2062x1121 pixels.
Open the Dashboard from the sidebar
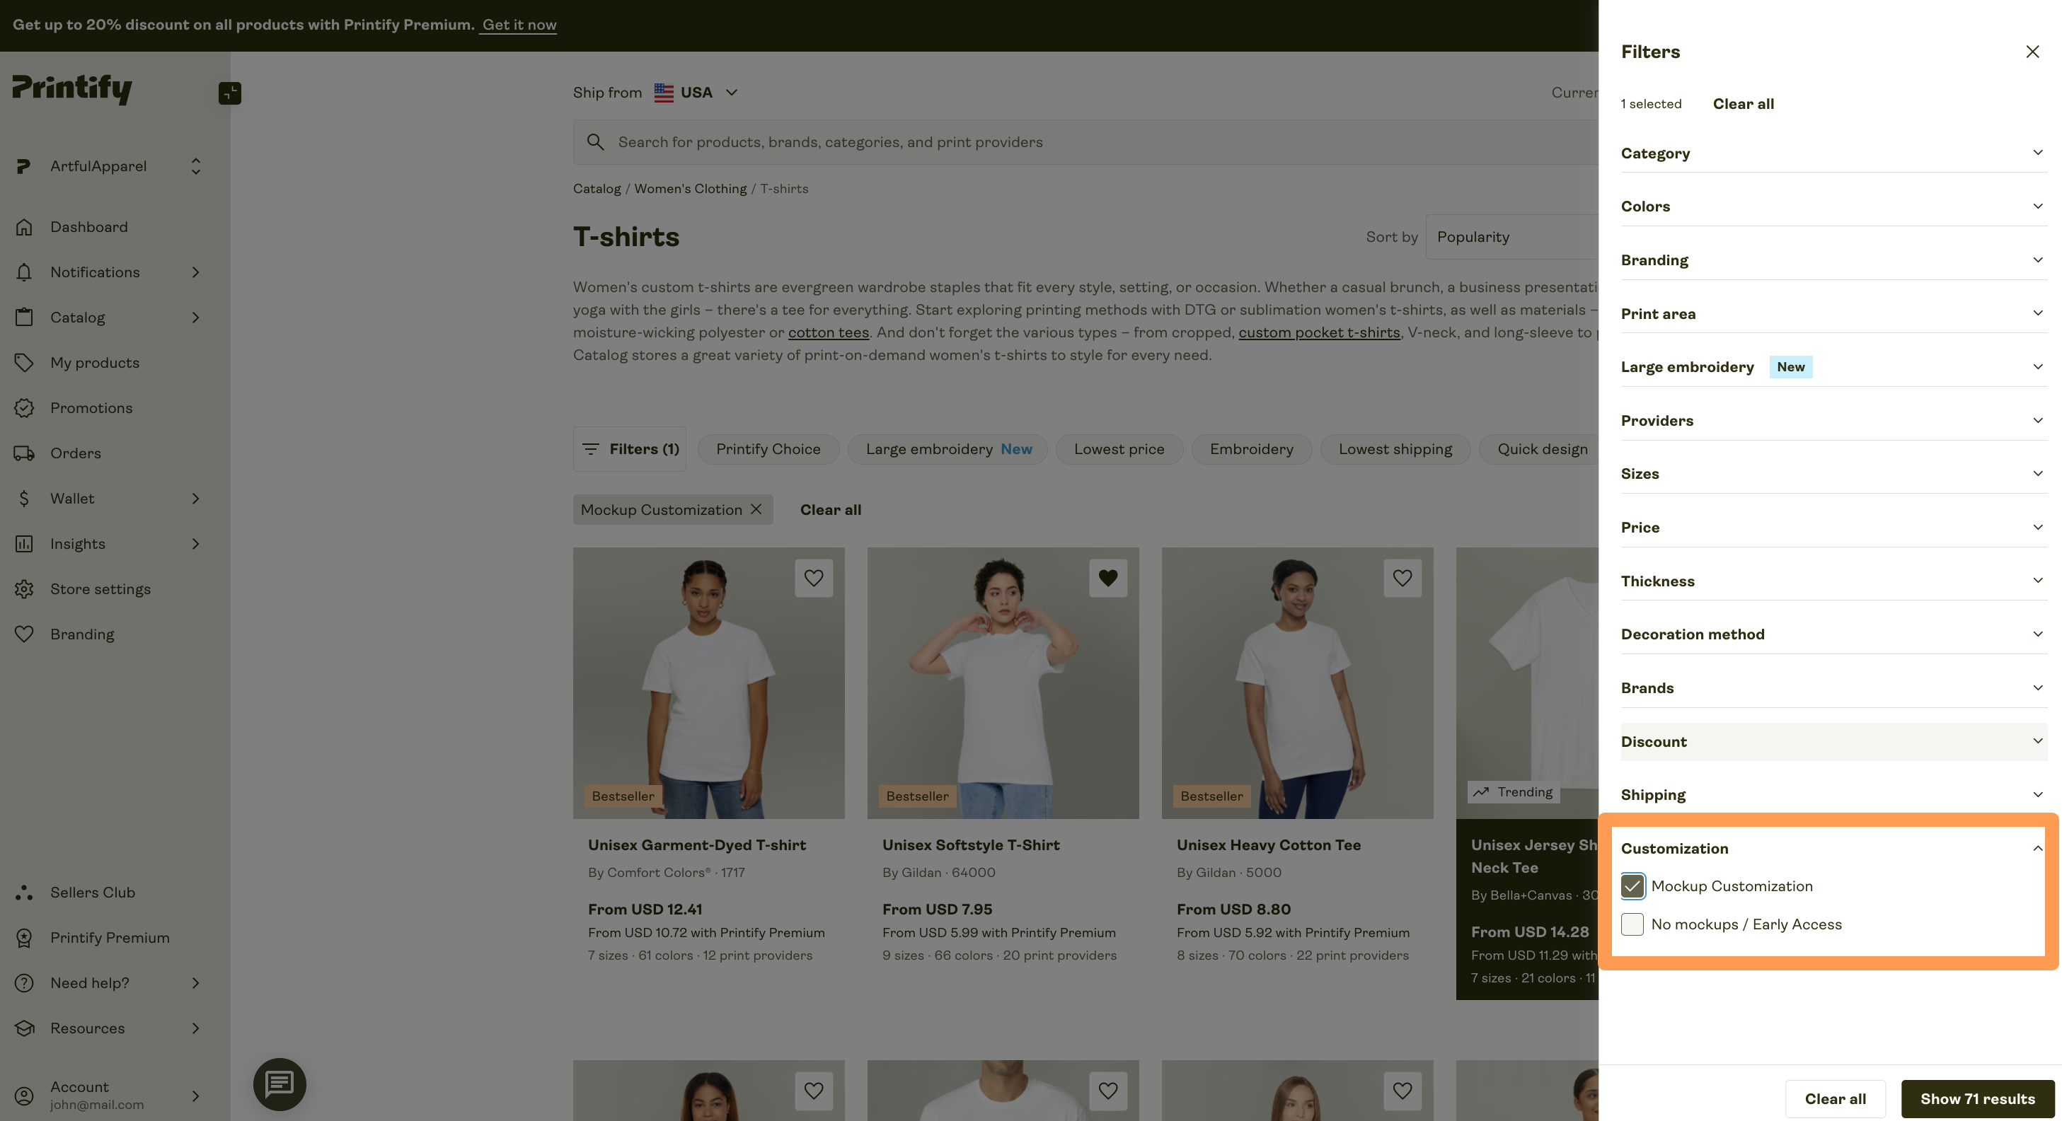[x=89, y=226]
